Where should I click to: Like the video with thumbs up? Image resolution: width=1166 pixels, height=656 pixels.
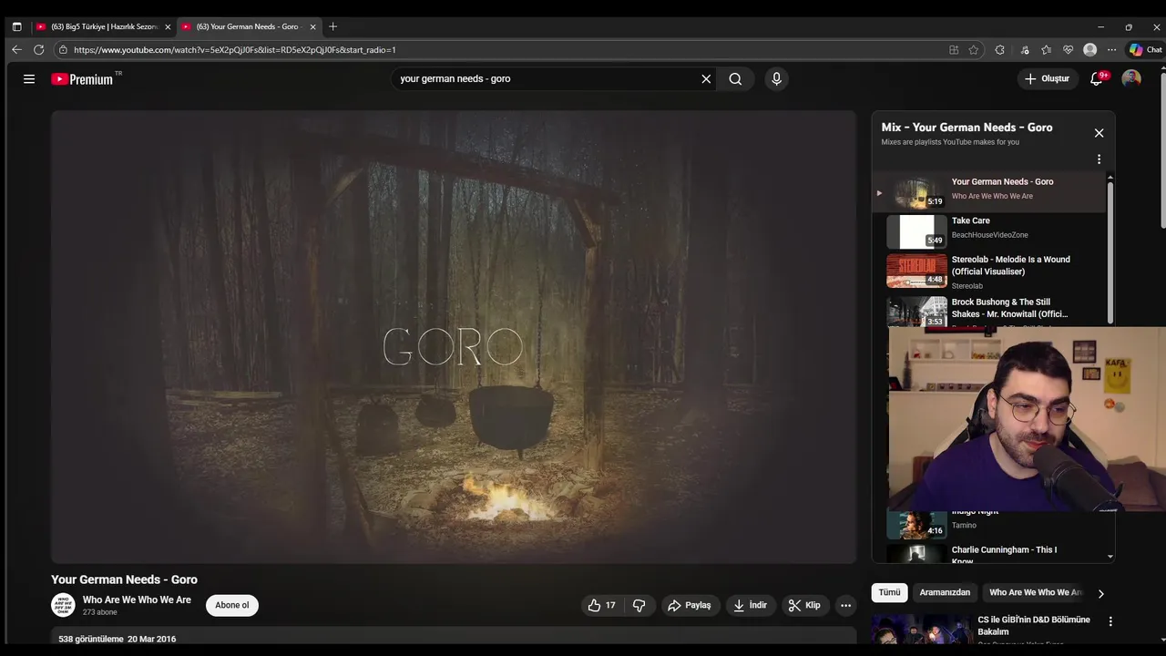point(601,605)
